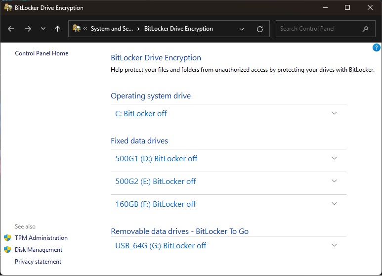Go up one level with up arrow
The height and width of the screenshot is (276, 382).
(57, 29)
